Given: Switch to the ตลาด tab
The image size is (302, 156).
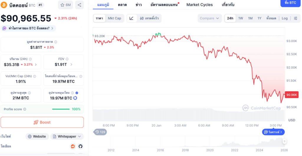Looking at the screenshot, I should click(122, 5).
